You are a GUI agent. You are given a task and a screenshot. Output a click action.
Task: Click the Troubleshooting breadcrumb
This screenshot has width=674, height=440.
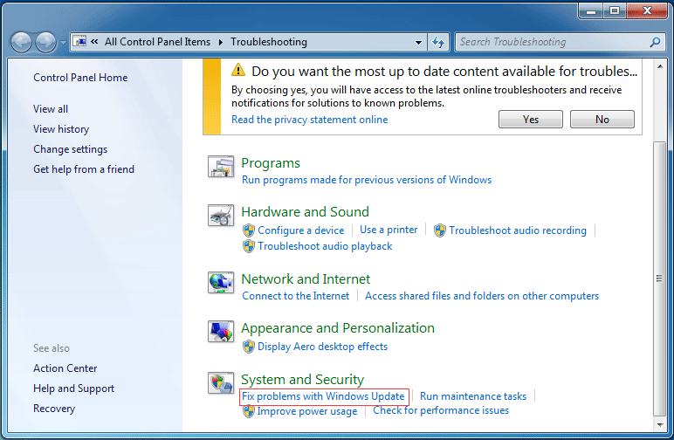tap(269, 42)
